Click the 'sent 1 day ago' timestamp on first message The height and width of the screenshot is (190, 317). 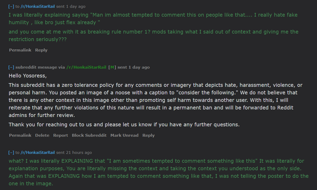[71, 6]
